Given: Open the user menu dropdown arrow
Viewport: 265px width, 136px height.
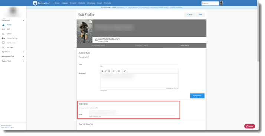Looking at the screenshot, I should click(x=224, y=3).
